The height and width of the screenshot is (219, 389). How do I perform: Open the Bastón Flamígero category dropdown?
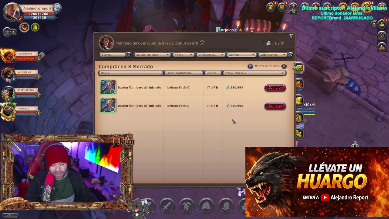coord(152,55)
